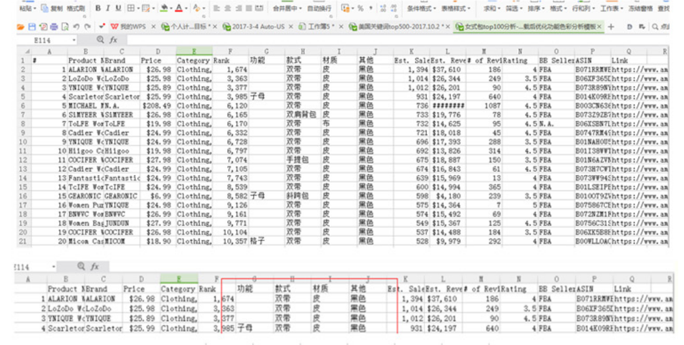The height and width of the screenshot is (345, 684).
Task: Apply Percent style format
Action: [x=360, y=8]
